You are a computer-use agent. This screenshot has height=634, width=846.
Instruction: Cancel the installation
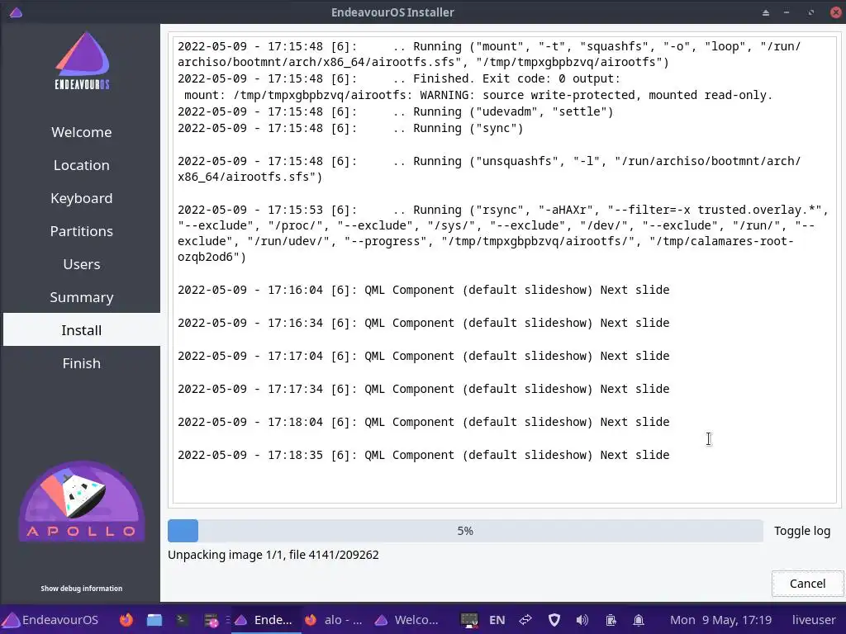point(808,584)
